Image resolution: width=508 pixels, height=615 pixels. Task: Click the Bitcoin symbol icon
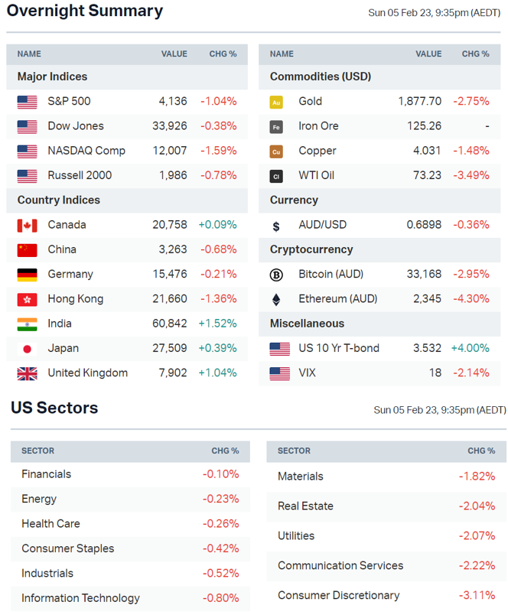tap(276, 275)
